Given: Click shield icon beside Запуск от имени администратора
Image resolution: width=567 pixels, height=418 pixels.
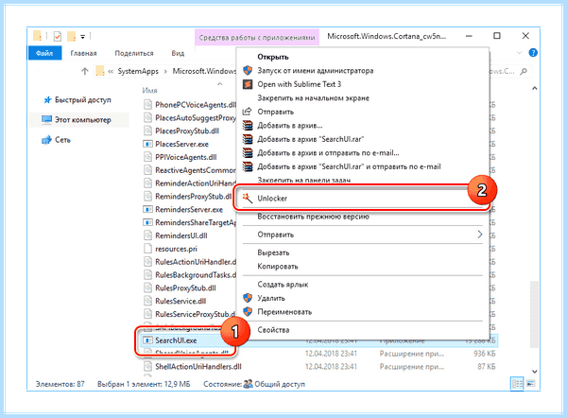Looking at the screenshot, I should 248,70.
